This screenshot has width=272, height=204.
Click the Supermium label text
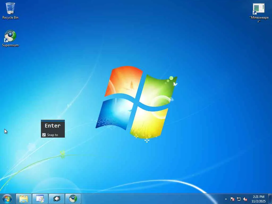click(10, 45)
